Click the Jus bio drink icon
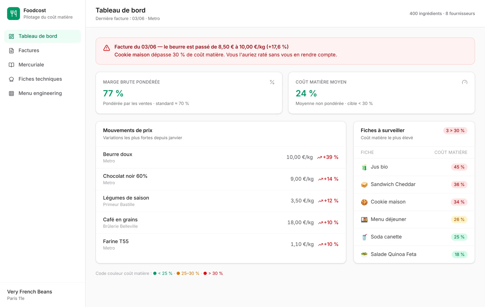The image size is (485, 307). pos(364,167)
